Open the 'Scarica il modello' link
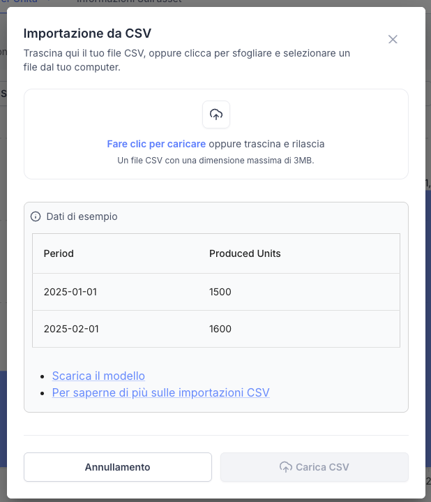 [x=98, y=376]
